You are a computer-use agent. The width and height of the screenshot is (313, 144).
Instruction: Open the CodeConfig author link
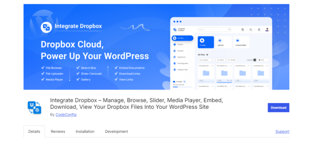pos(66,115)
